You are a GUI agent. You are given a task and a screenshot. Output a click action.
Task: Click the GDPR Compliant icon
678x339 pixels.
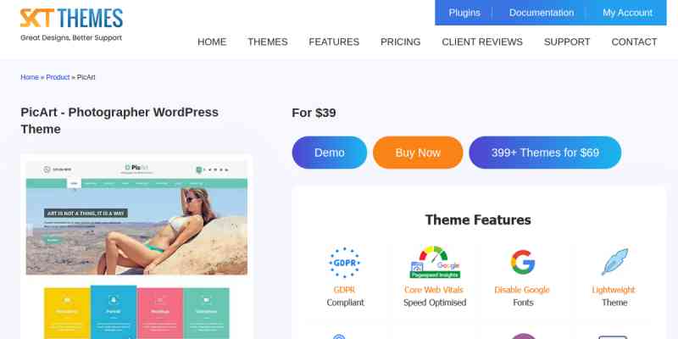tap(345, 263)
